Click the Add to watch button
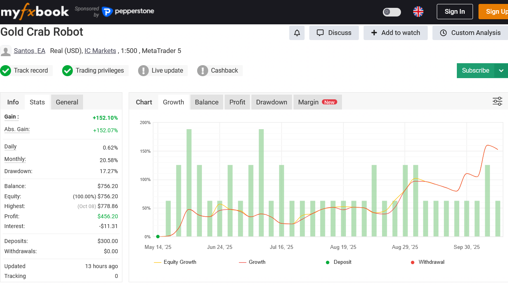Viewport: 508px width, 285px height. 395,33
